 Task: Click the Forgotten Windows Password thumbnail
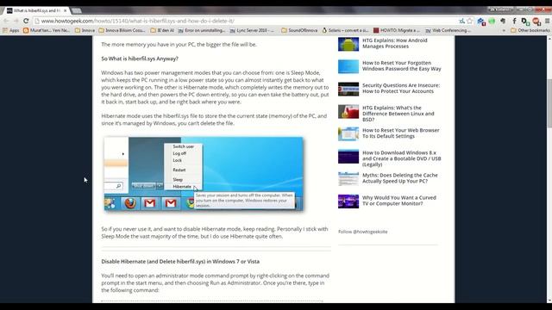(348, 66)
